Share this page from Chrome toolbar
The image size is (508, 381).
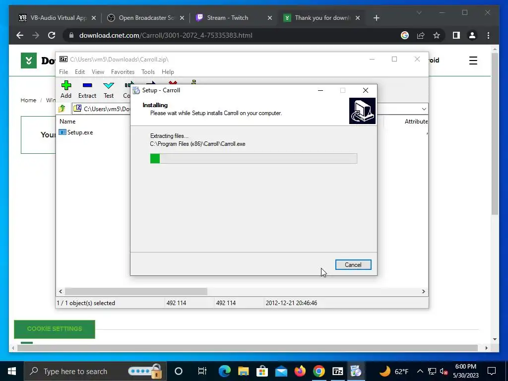click(x=421, y=35)
